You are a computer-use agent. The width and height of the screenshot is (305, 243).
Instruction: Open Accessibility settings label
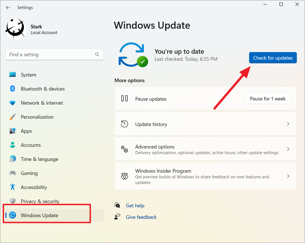tap(34, 187)
